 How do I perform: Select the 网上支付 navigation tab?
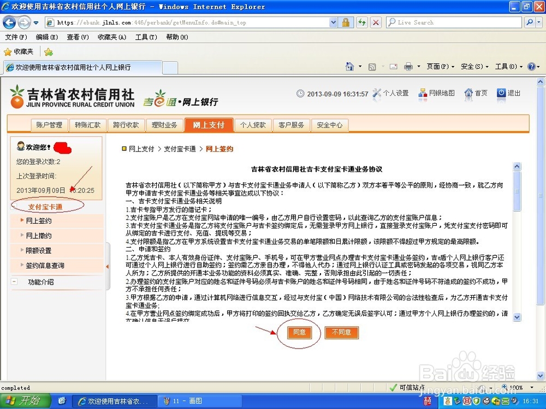point(209,125)
